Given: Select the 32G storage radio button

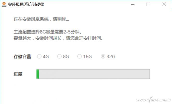Looking at the screenshot, I should pyautogui.click(x=103, y=56).
